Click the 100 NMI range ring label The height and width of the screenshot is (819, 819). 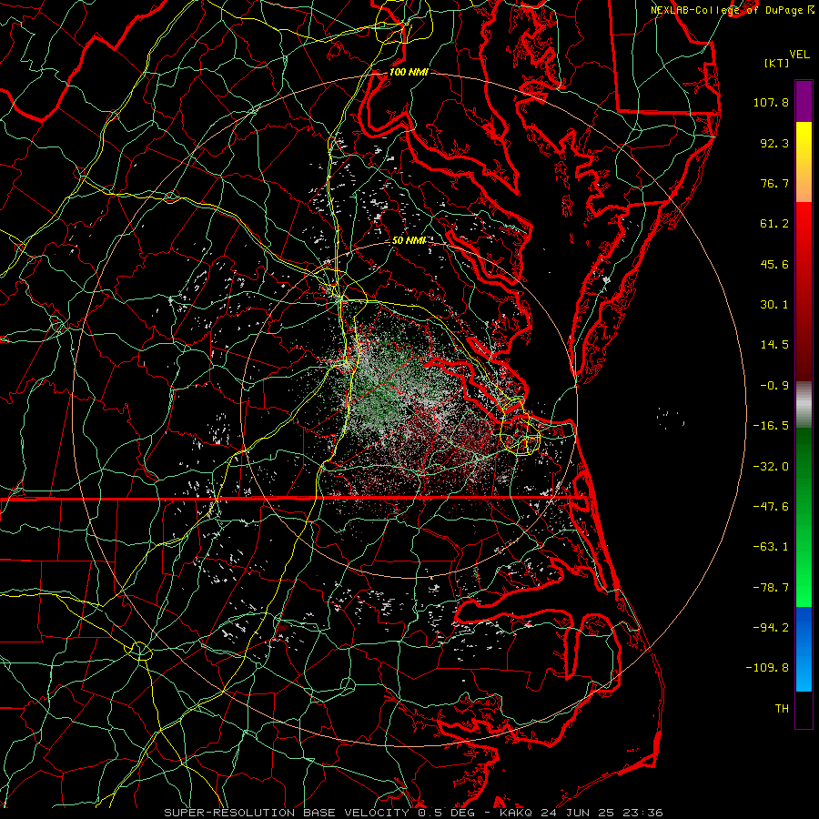tap(409, 72)
